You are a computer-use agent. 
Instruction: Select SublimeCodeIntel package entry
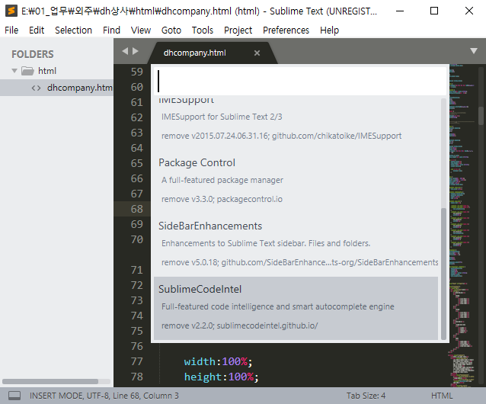click(296, 308)
